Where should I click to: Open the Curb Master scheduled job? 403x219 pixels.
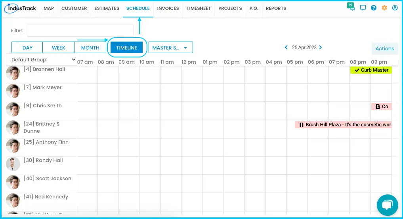tap(371, 70)
